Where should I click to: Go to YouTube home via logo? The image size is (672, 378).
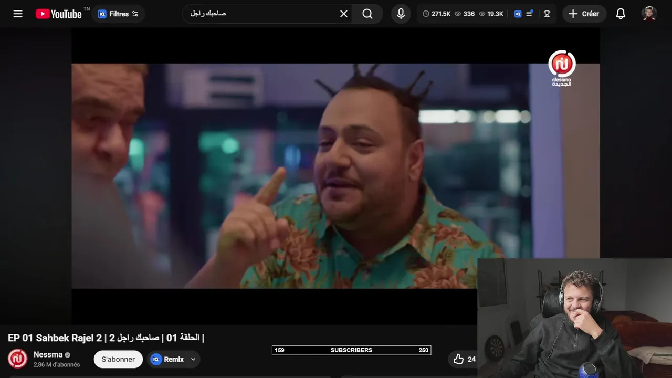(x=59, y=14)
